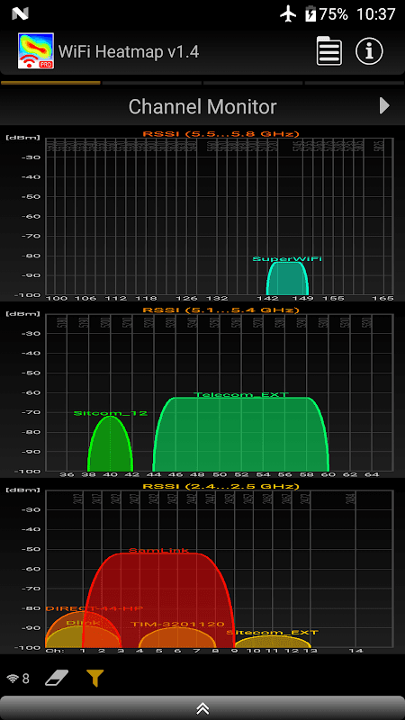Select the TIM-3201120 network label
The image size is (405, 720).
[177, 624]
